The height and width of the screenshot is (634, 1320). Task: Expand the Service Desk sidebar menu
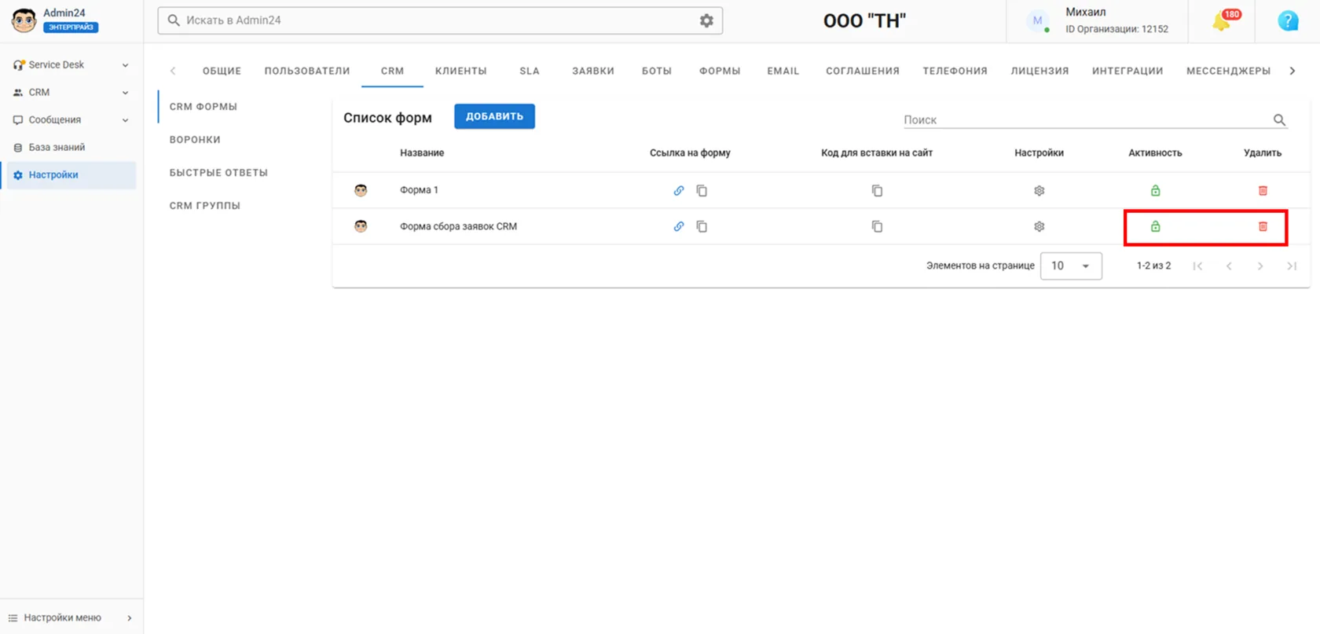(71, 65)
